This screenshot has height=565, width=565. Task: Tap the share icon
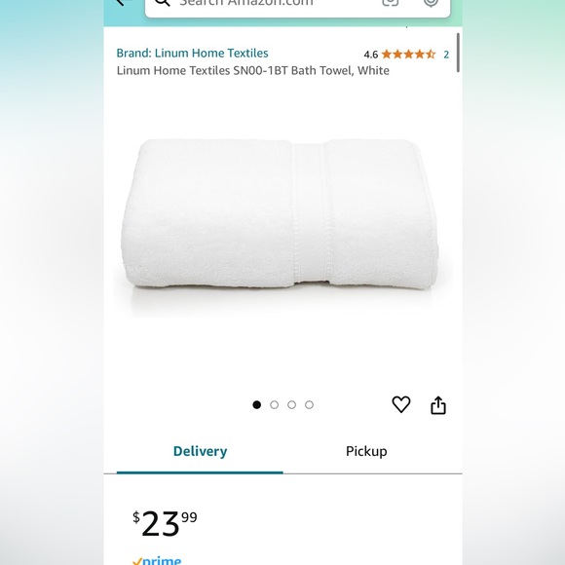tap(438, 405)
